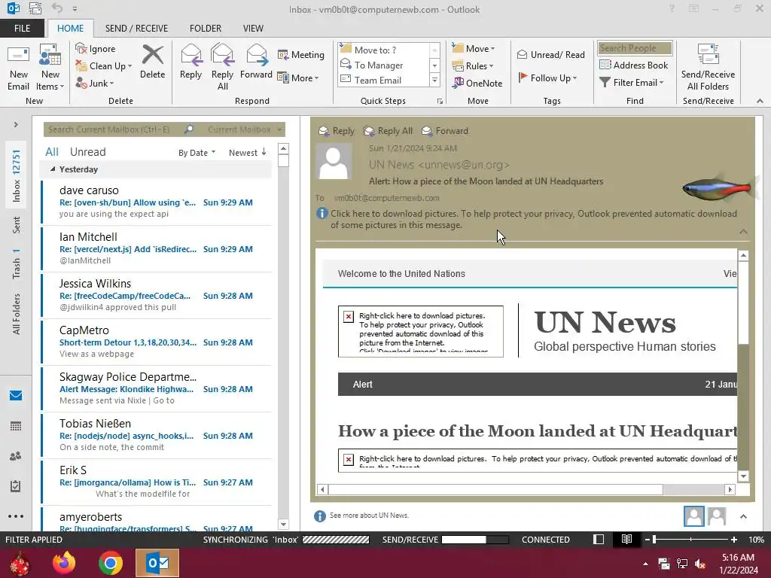The width and height of the screenshot is (771, 578).
Task: Expand the People Pane
Action: click(743, 516)
